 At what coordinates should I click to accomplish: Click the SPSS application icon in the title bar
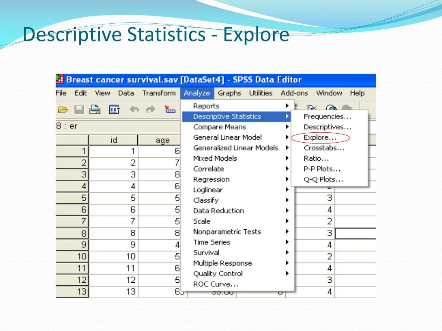tap(60, 79)
